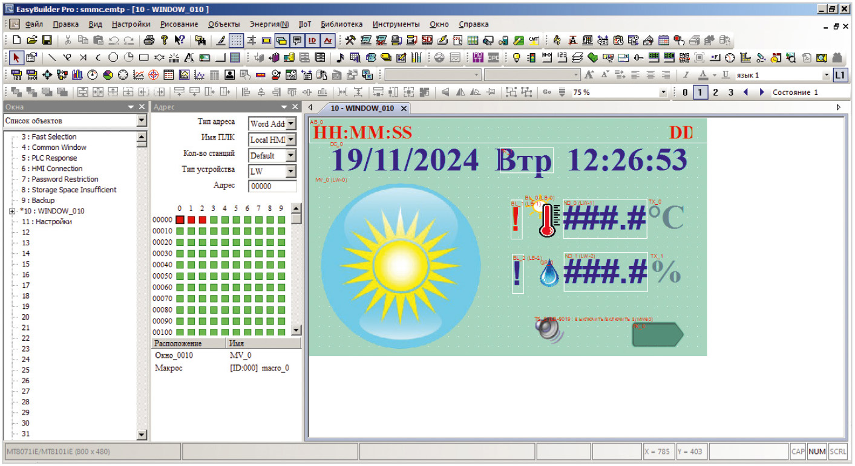
Task: Expand the 10 : WINDOW_010 tree node
Action: (x=12, y=211)
